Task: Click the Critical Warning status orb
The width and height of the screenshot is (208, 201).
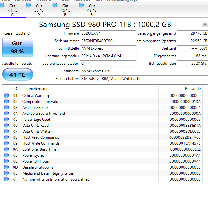Action: 6,95
